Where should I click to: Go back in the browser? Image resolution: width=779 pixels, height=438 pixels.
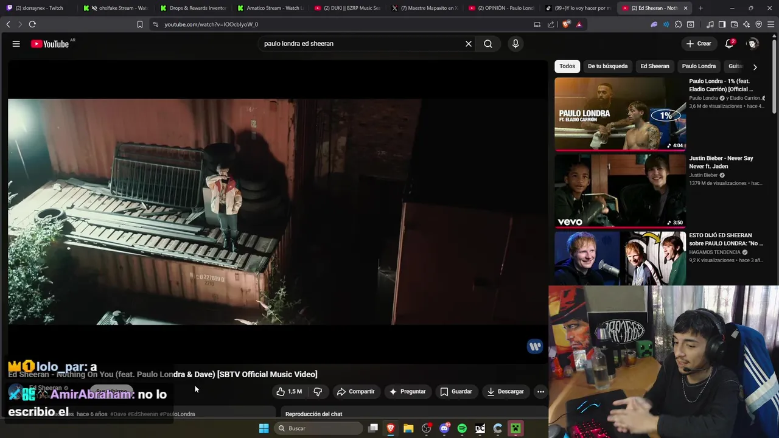pyautogui.click(x=8, y=24)
